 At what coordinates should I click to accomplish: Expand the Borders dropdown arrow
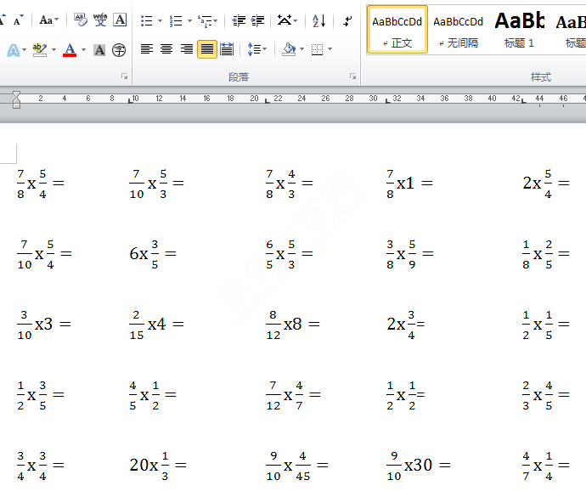[330, 49]
